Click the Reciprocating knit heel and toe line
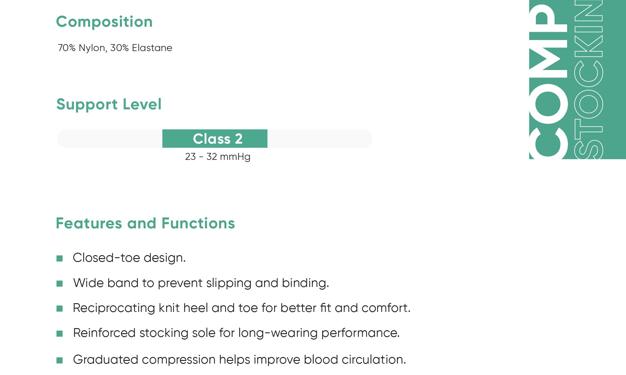The height and width of the screenshot is (375, 626). (242, 308)
